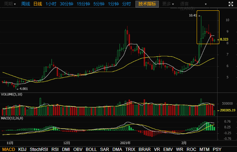Switch to 5分钟 timeframe

click(99, 4)
